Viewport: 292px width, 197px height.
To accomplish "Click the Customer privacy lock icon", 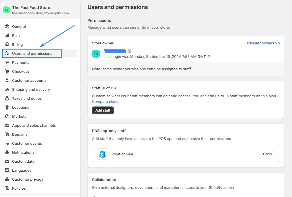I will [x=7, y=179].
